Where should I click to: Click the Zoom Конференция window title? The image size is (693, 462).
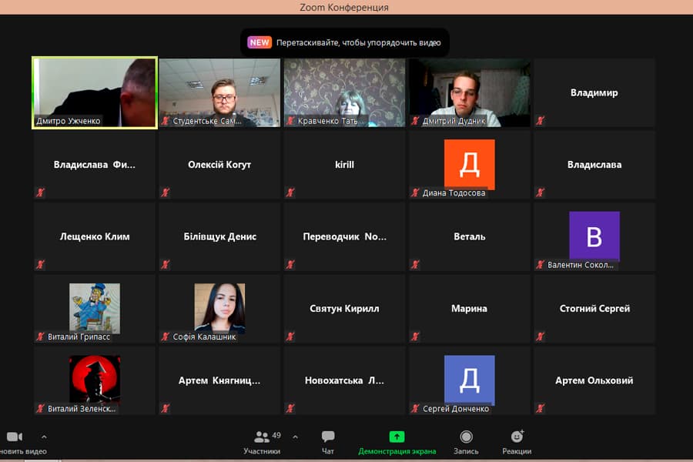(x=344, y=7)
